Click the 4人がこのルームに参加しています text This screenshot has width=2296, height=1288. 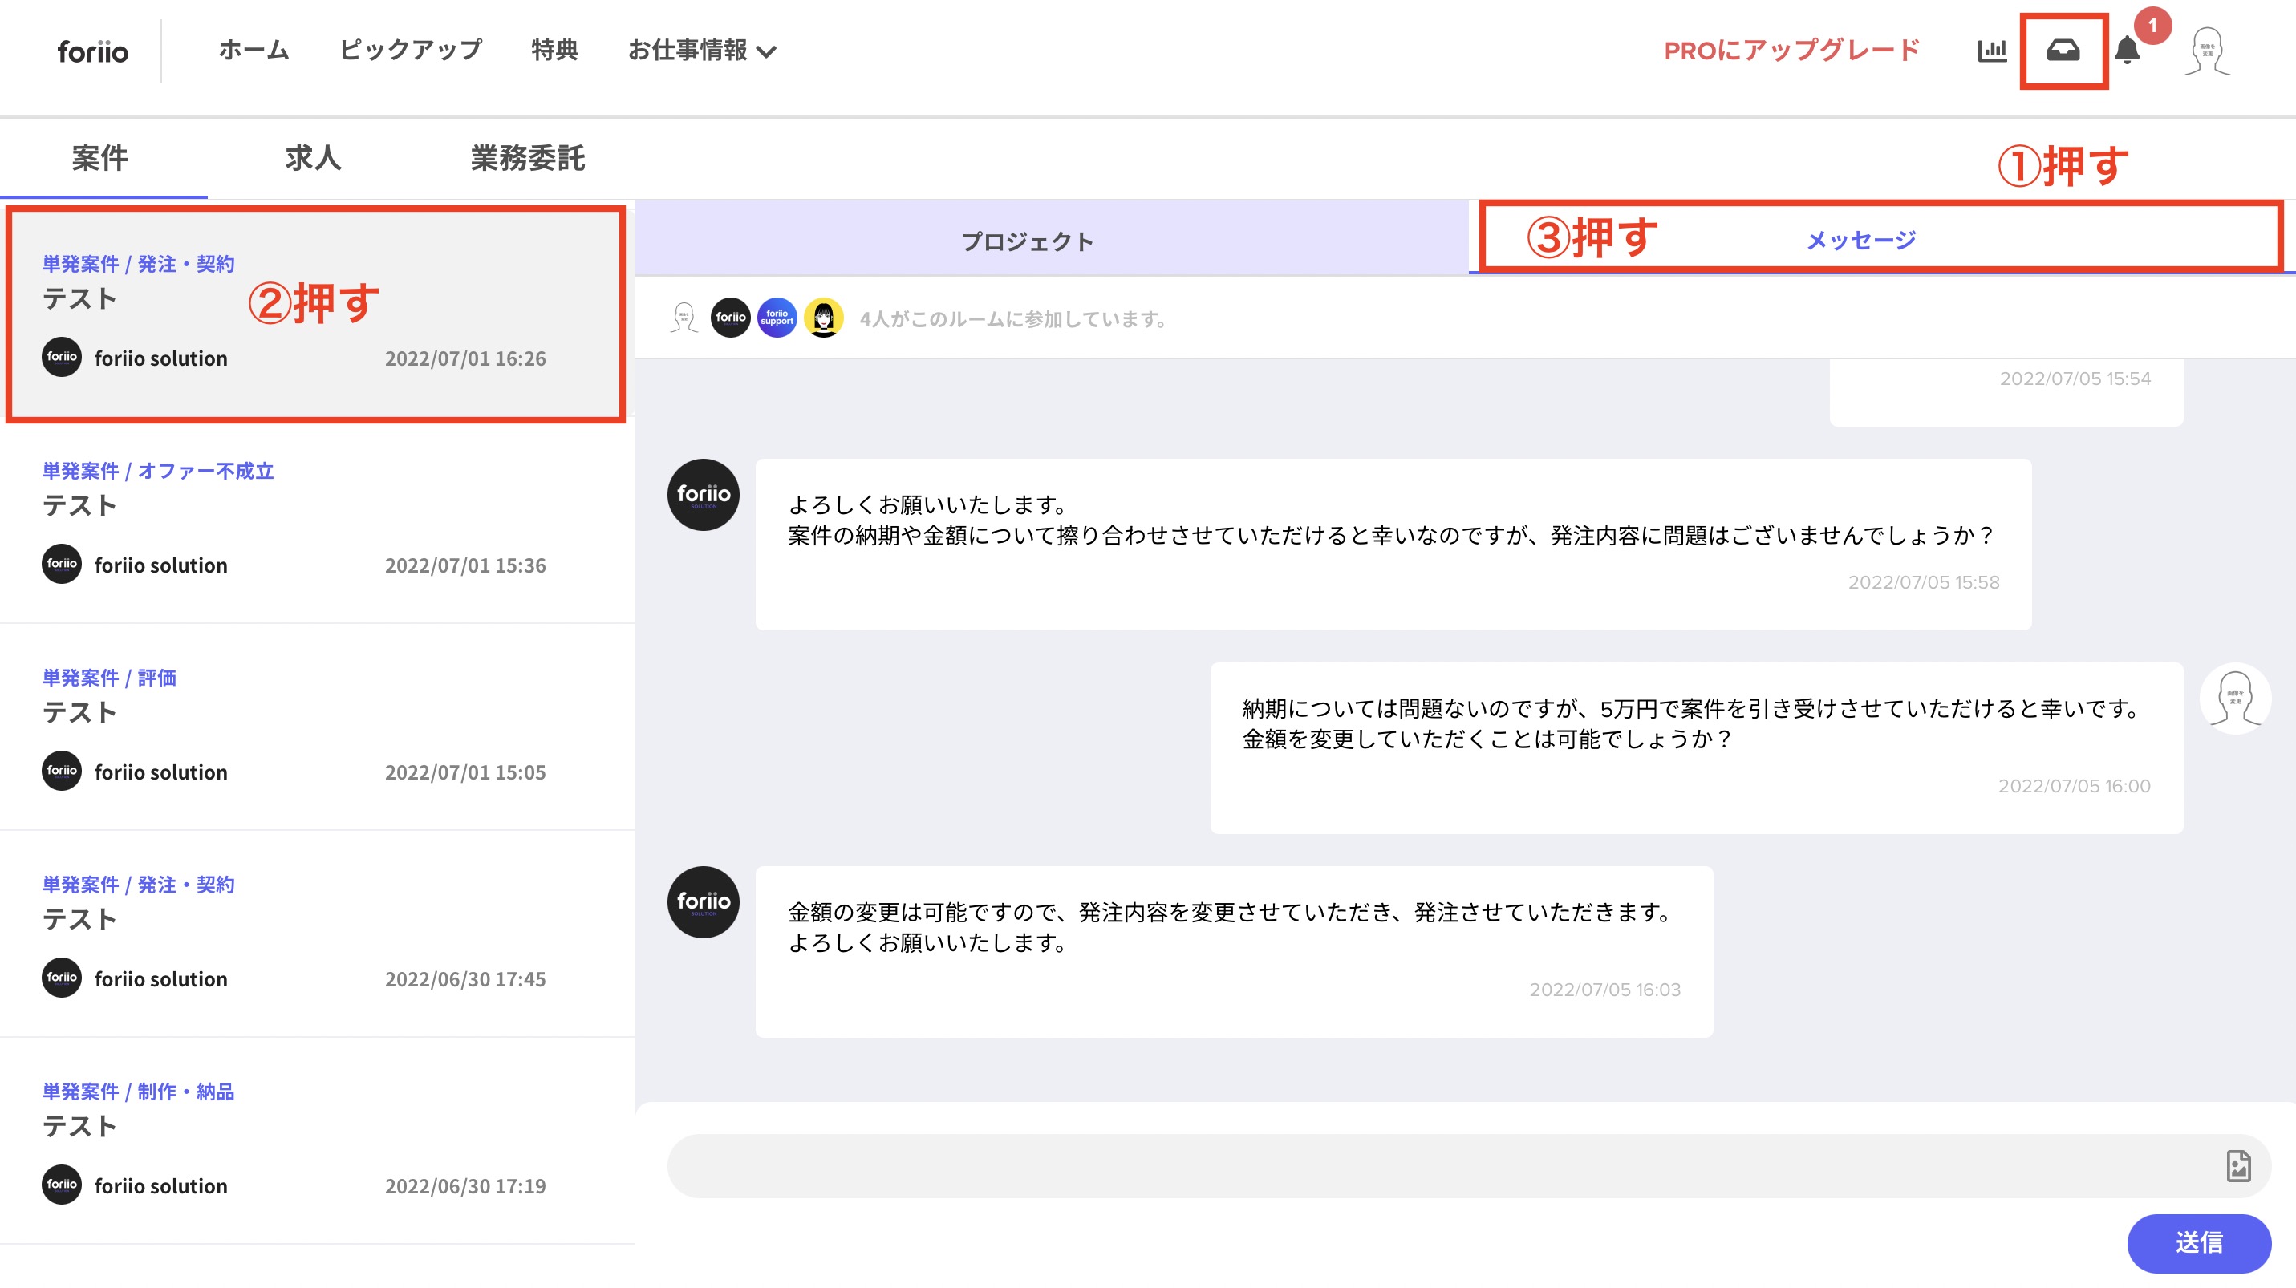[x=1014, y=319]
